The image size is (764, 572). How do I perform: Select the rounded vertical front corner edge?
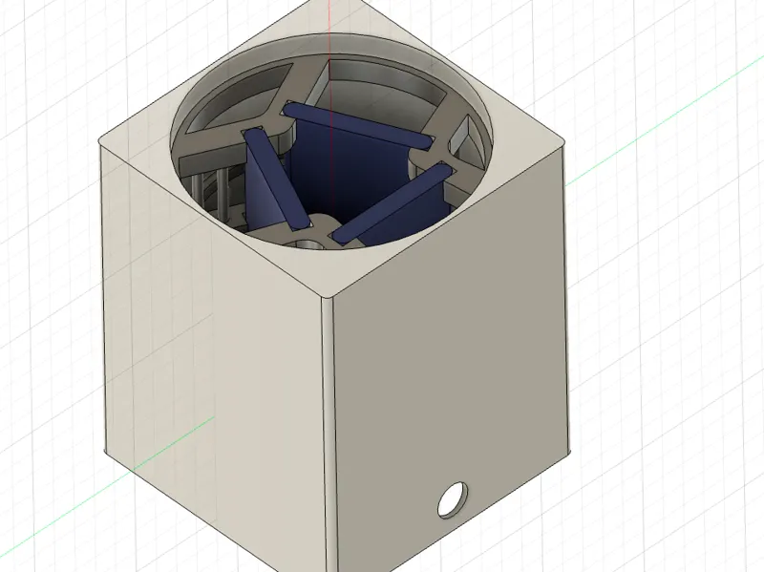pyautogui.click(x=329, y=434)
